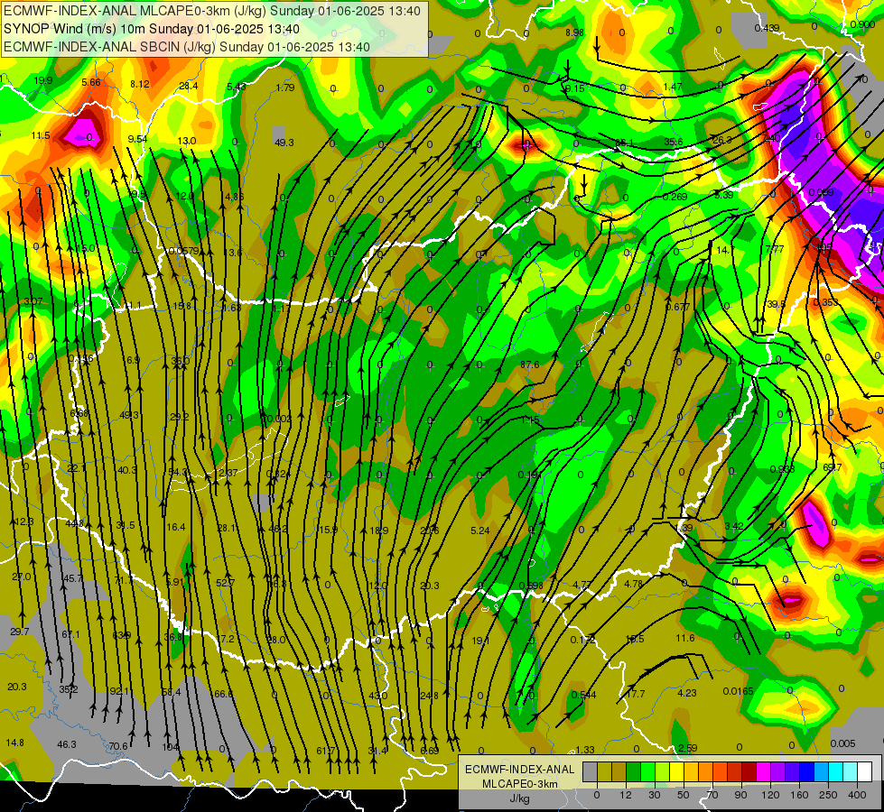This screenshot has height=812, width=884.
Task: Click the map value '28.4'
Action: (x=189, y=86)
